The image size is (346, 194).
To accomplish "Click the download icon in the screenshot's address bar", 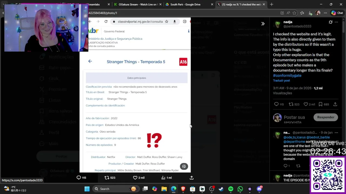I will [x=175, y=22].
